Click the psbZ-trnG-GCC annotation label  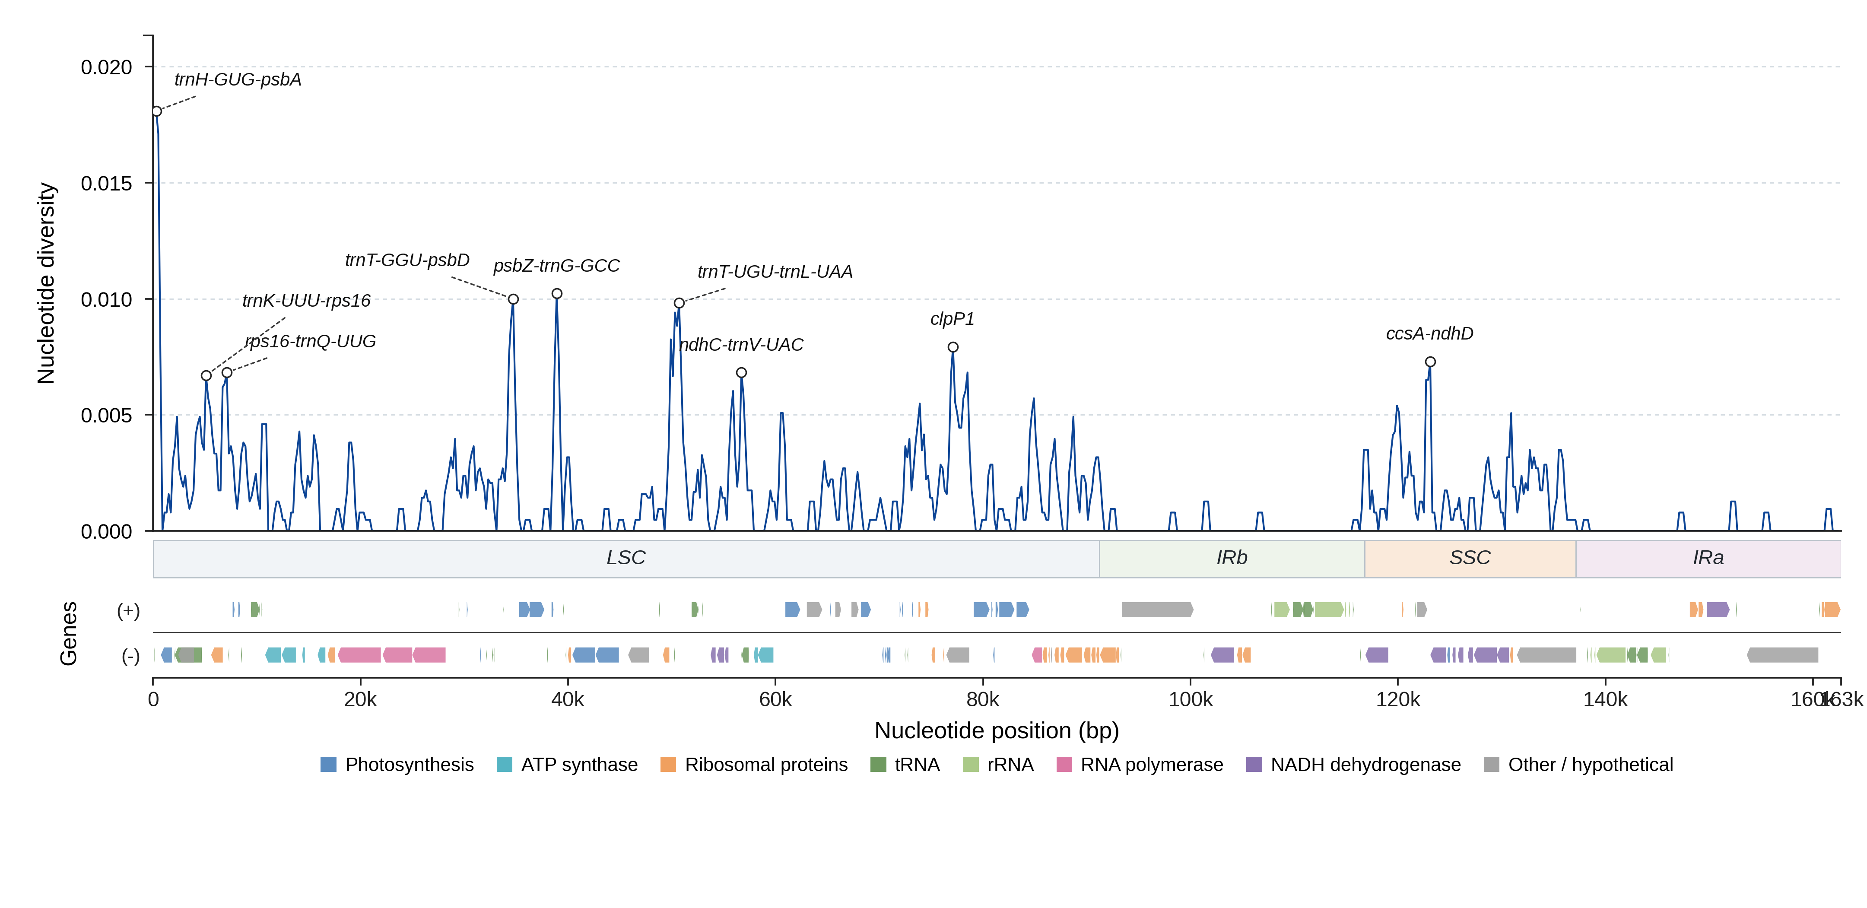[x=557, y=266]
